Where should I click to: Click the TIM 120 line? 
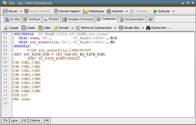click(20, 95)
